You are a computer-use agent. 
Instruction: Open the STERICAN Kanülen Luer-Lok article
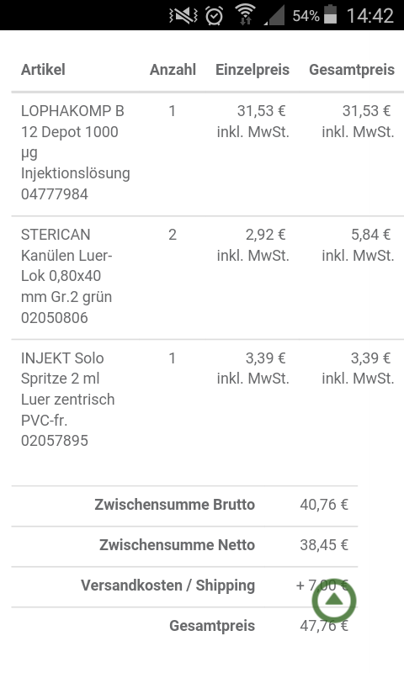[66, 276]
